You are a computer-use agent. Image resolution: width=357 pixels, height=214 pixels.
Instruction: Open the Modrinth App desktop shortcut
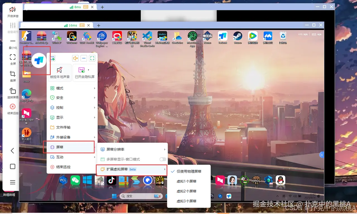[192, 39]
